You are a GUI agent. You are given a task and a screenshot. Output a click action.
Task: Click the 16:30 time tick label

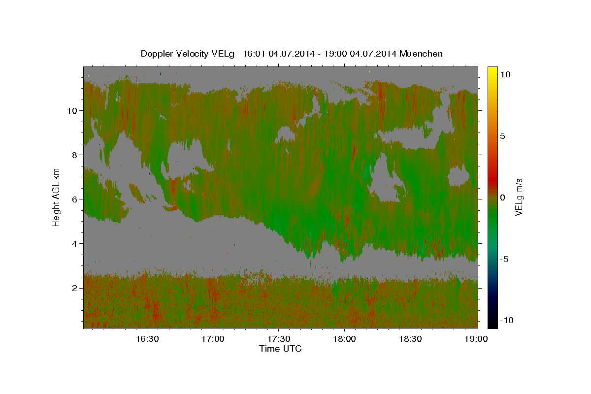147,339
